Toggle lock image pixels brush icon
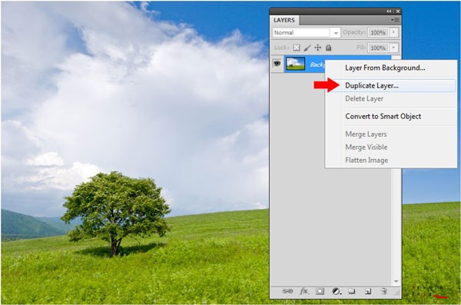Screen dimensions: 461x305 point(307,48)
